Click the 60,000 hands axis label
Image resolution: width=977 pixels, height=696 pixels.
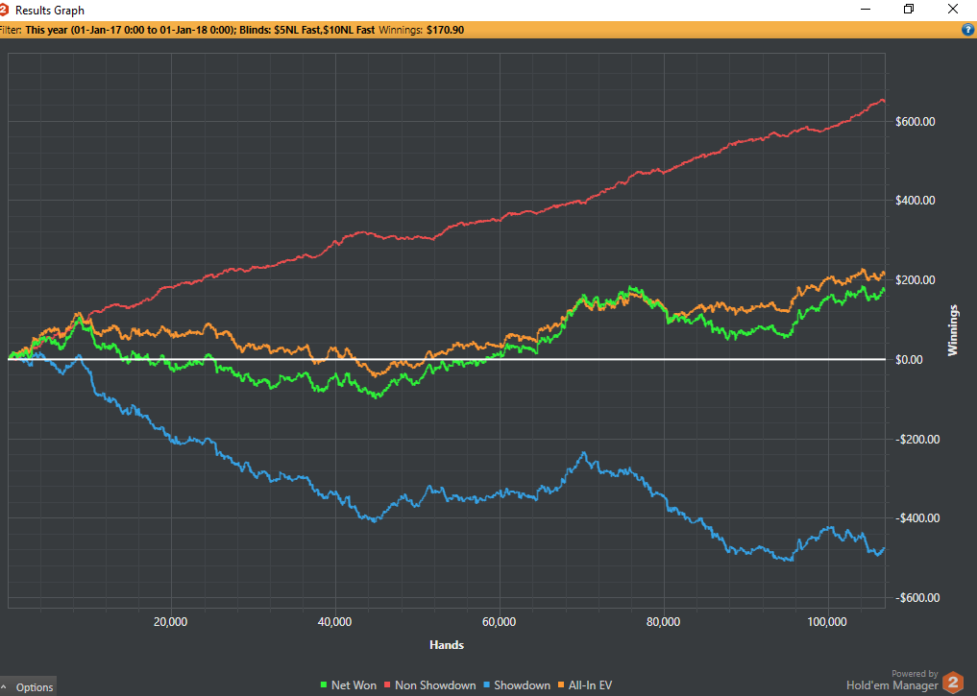[500, 622]
